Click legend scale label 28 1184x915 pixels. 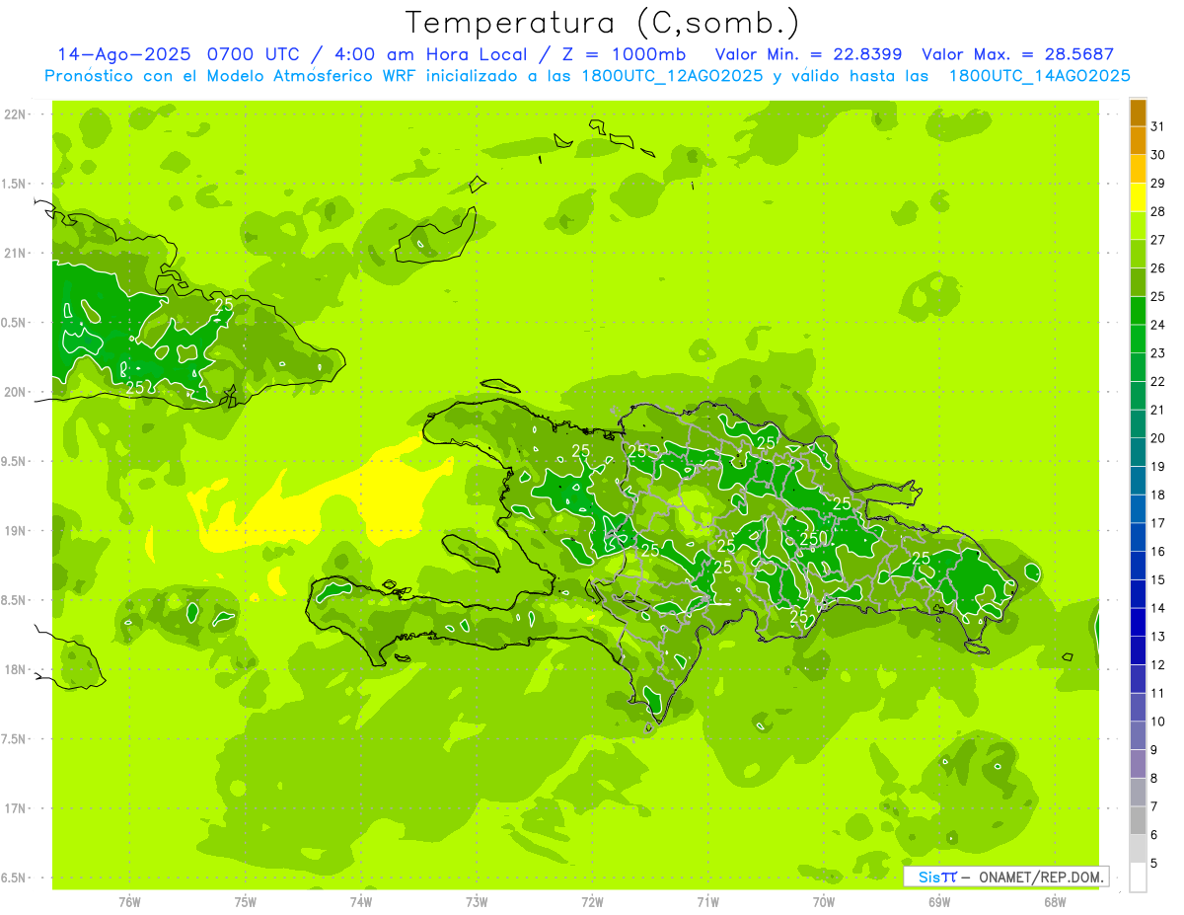pyautogui.click(x=1158, y=210)
